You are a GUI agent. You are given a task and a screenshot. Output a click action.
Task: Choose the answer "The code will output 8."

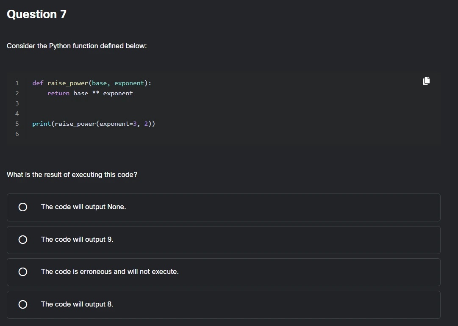pos(77,304)
